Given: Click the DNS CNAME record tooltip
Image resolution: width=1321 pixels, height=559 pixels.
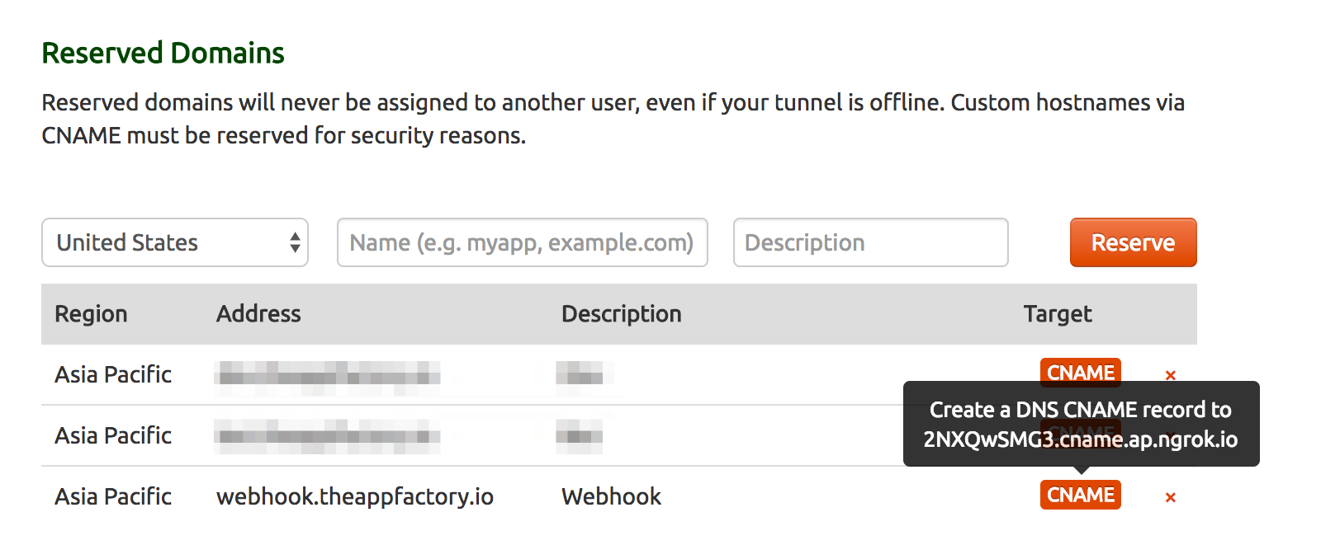Looking at the screenshot, I should (x=1081, y=424).
